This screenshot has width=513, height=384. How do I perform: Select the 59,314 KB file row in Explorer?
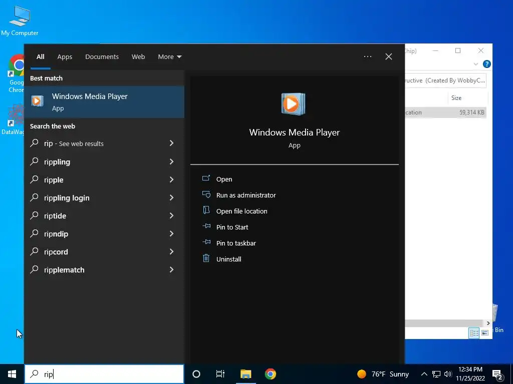point(445,112)
